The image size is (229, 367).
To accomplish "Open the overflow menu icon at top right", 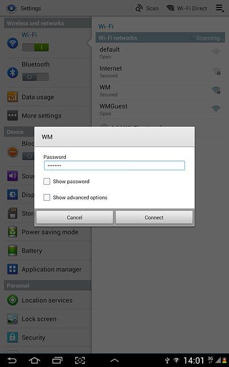I will coord(219,8).
